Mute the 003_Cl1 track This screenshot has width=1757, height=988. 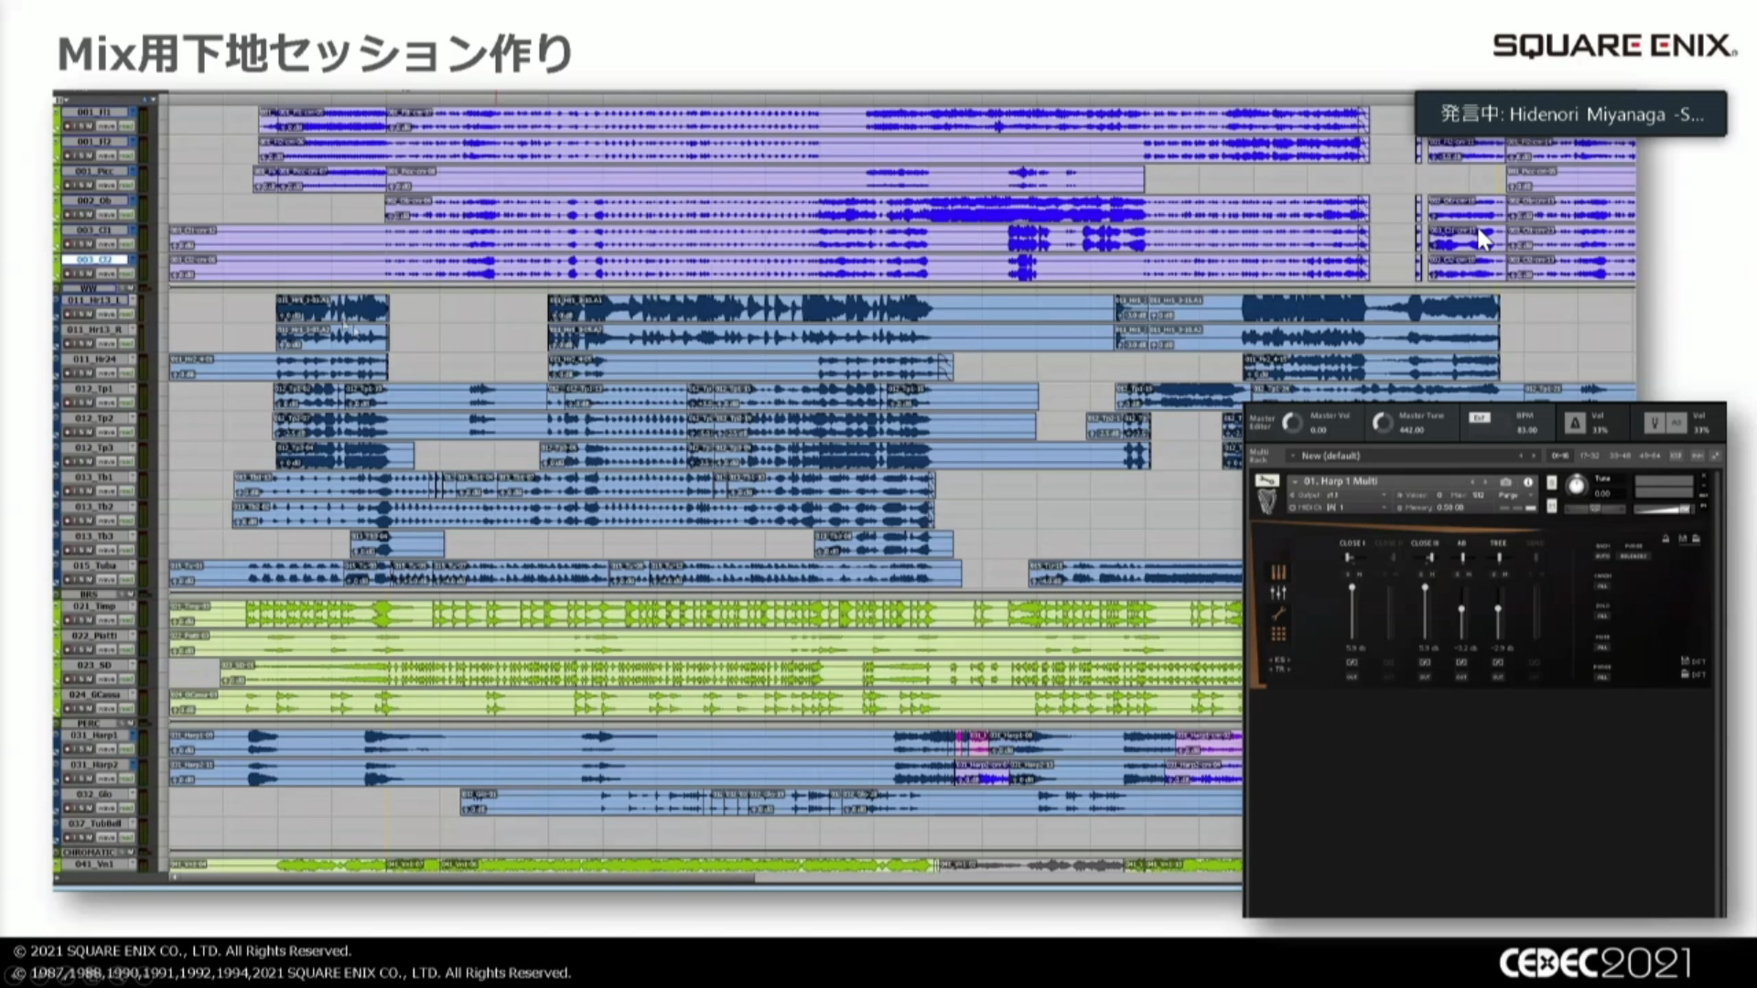coord(90,244)
